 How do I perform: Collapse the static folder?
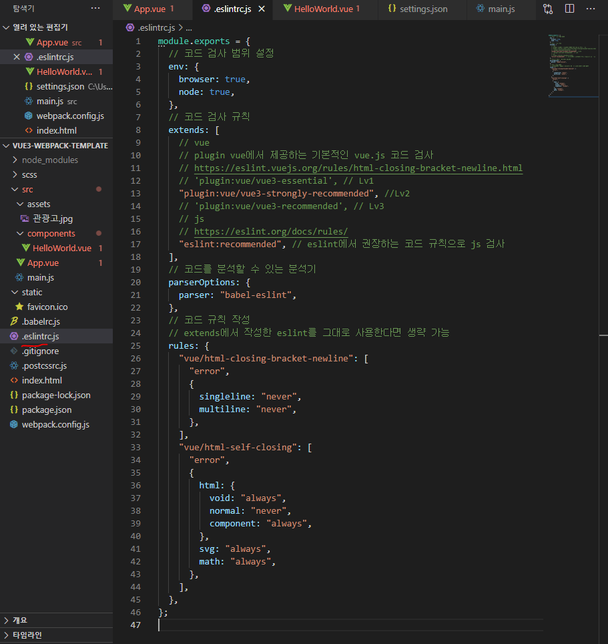click(x=32, y=293)
